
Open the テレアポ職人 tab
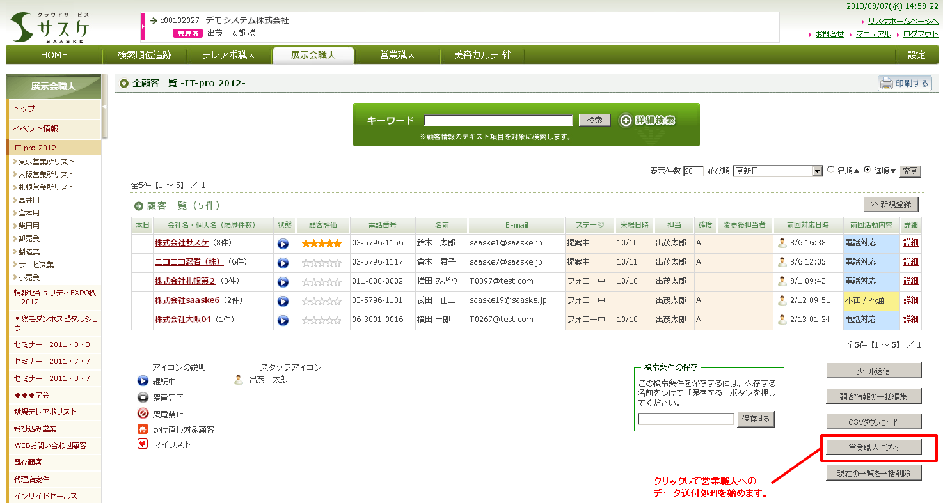coord(228,55)
